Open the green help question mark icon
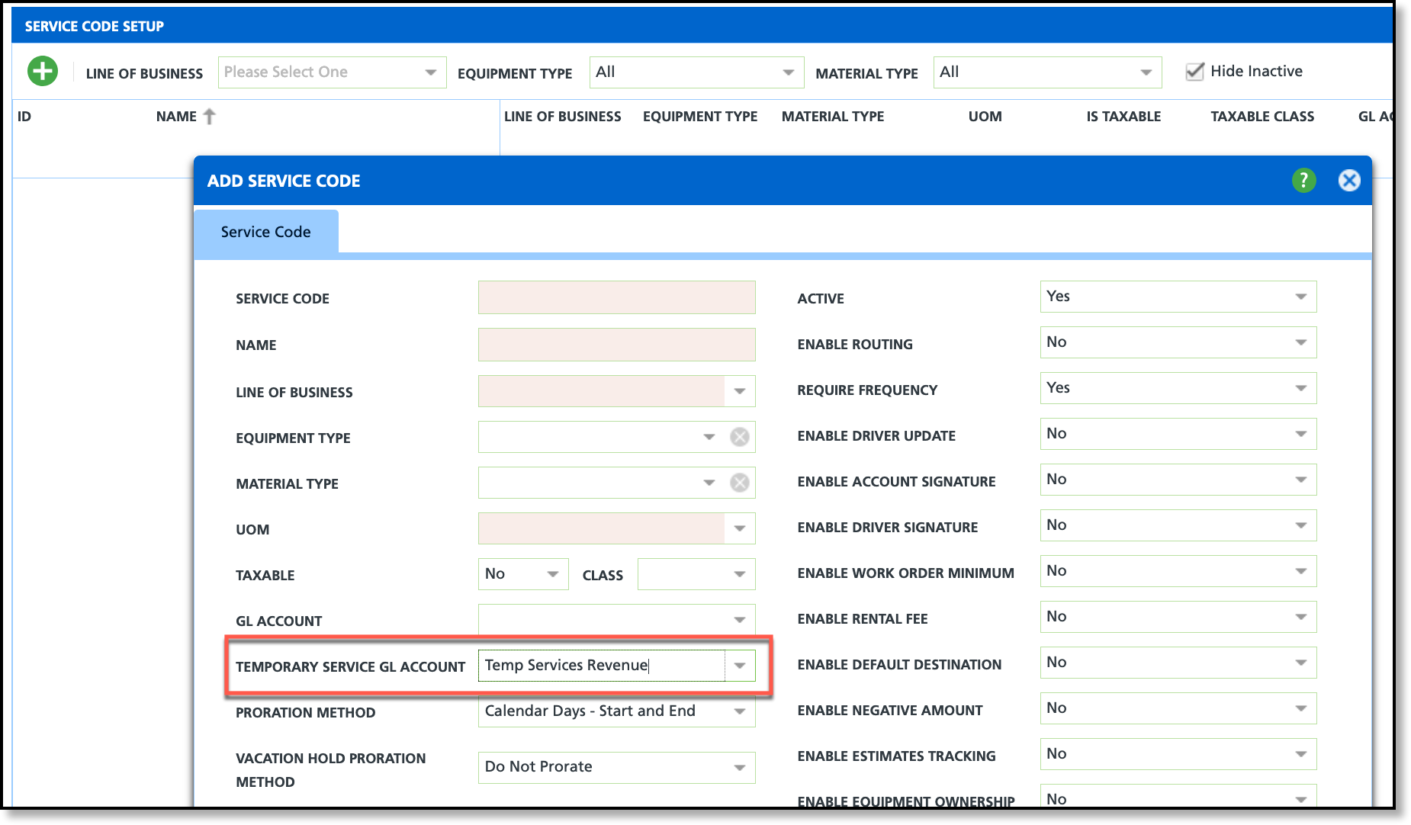The image size is (1411, 825). point(1303,181)
